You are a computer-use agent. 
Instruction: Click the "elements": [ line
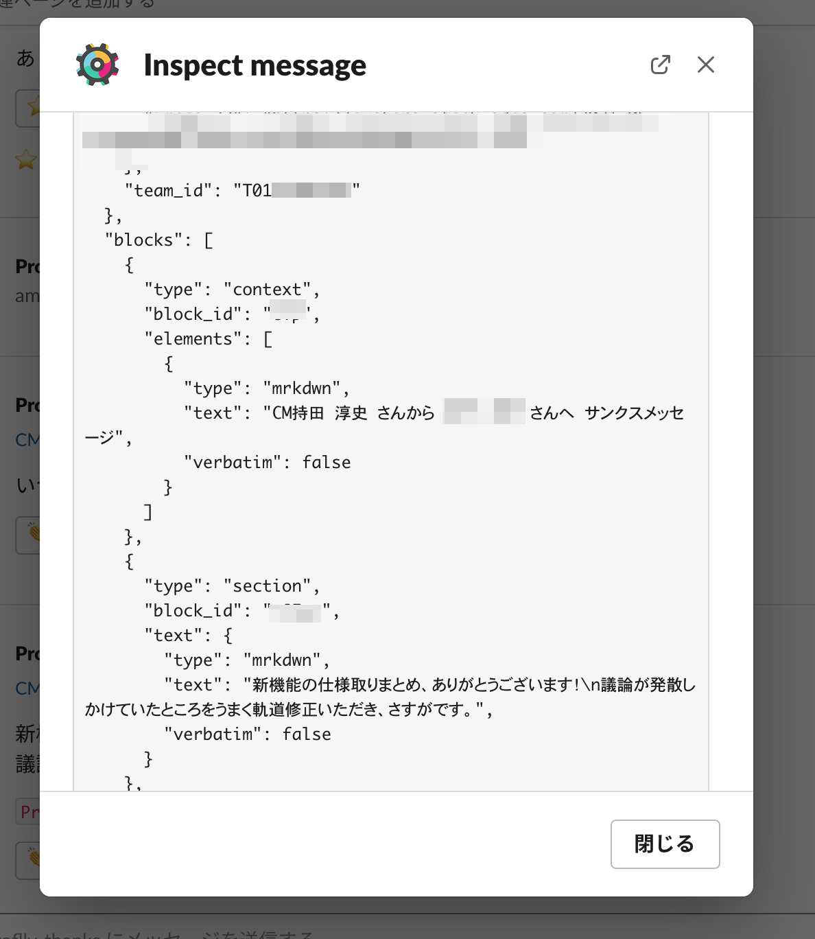point(208,338)
